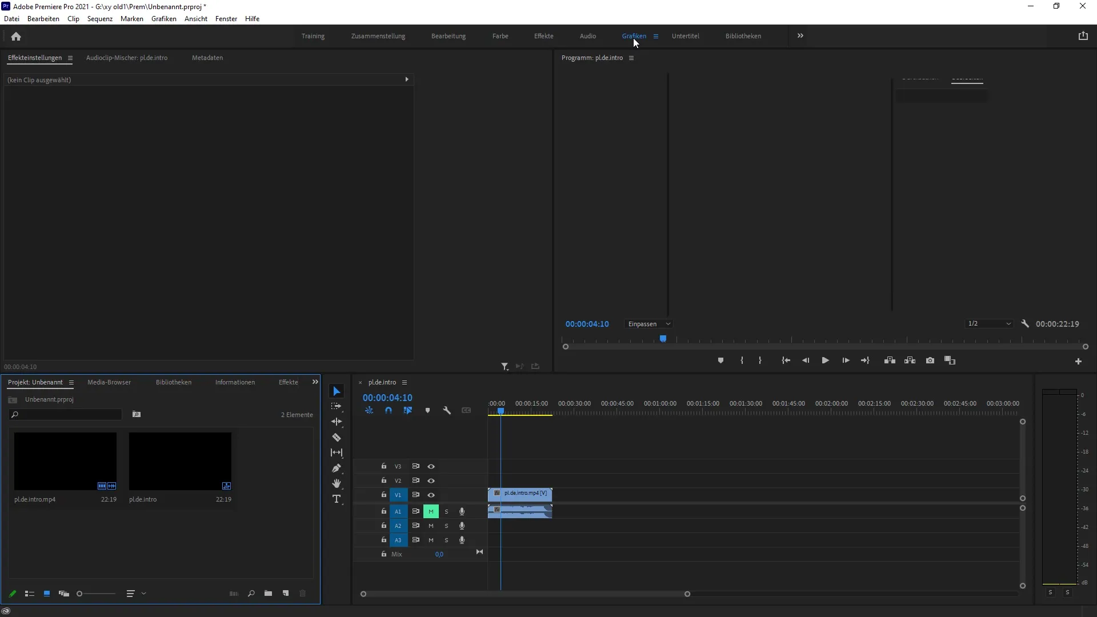Screen dimensions: 1097x617
Task: Open timeline display settings wrench
Action: click(x=447, y=410)
